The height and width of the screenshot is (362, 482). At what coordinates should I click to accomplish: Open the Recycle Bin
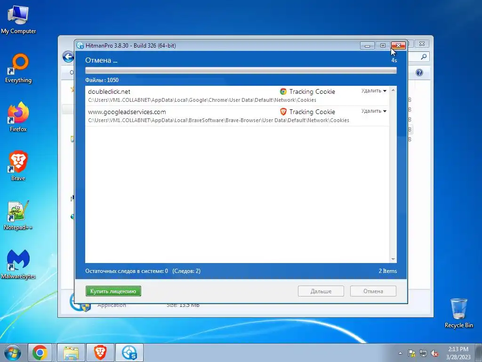[x=458, y=313]
